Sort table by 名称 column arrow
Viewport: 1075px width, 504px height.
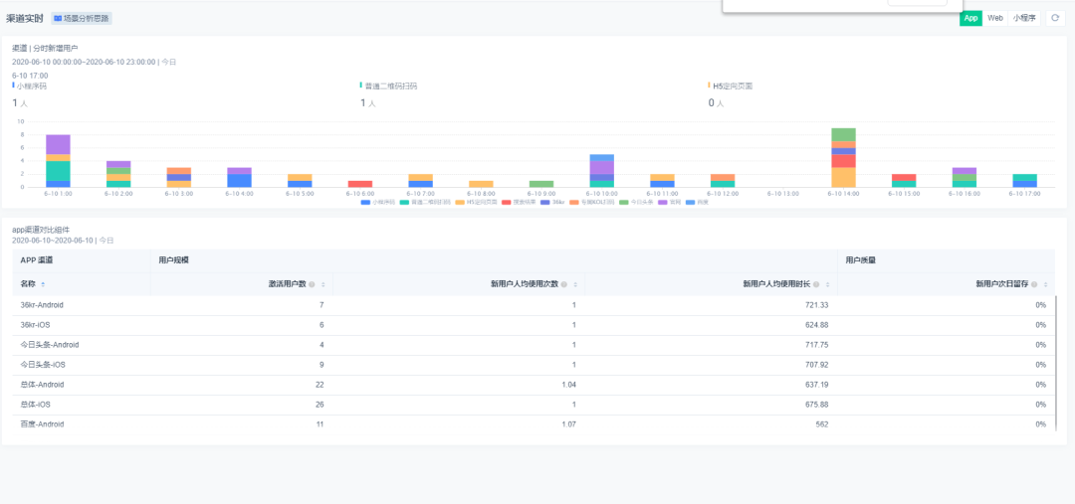(x=43, y=284)
